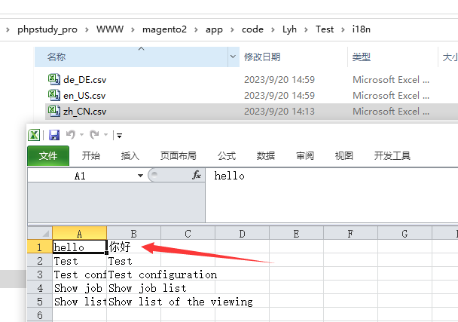Image resolution: width=458 pixels, height=322 pixels.
Task: Select the zh_CN.csv file in list
Action: pos(84,111)
